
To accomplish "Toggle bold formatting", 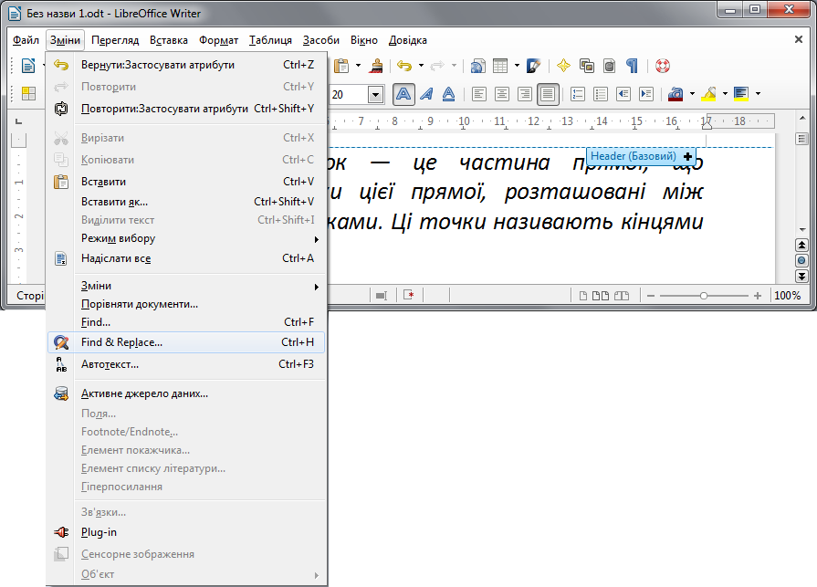I will [403, 94].
